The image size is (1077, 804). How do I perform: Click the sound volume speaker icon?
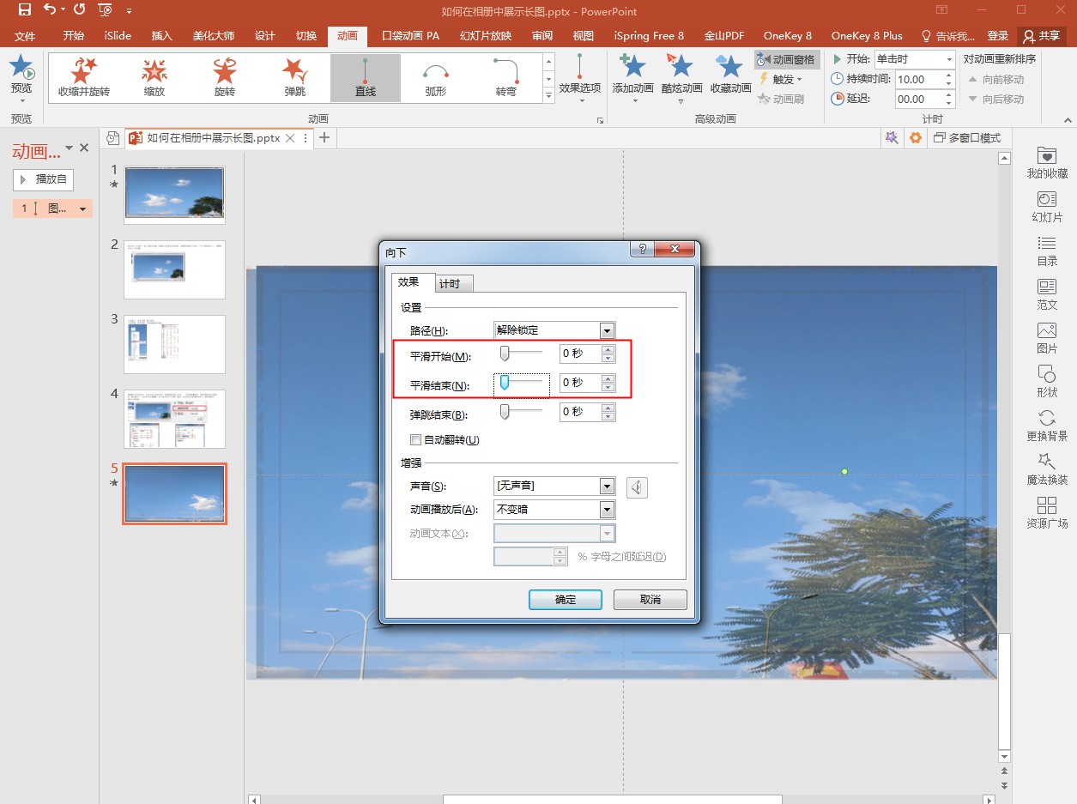(x=637, y=487)
